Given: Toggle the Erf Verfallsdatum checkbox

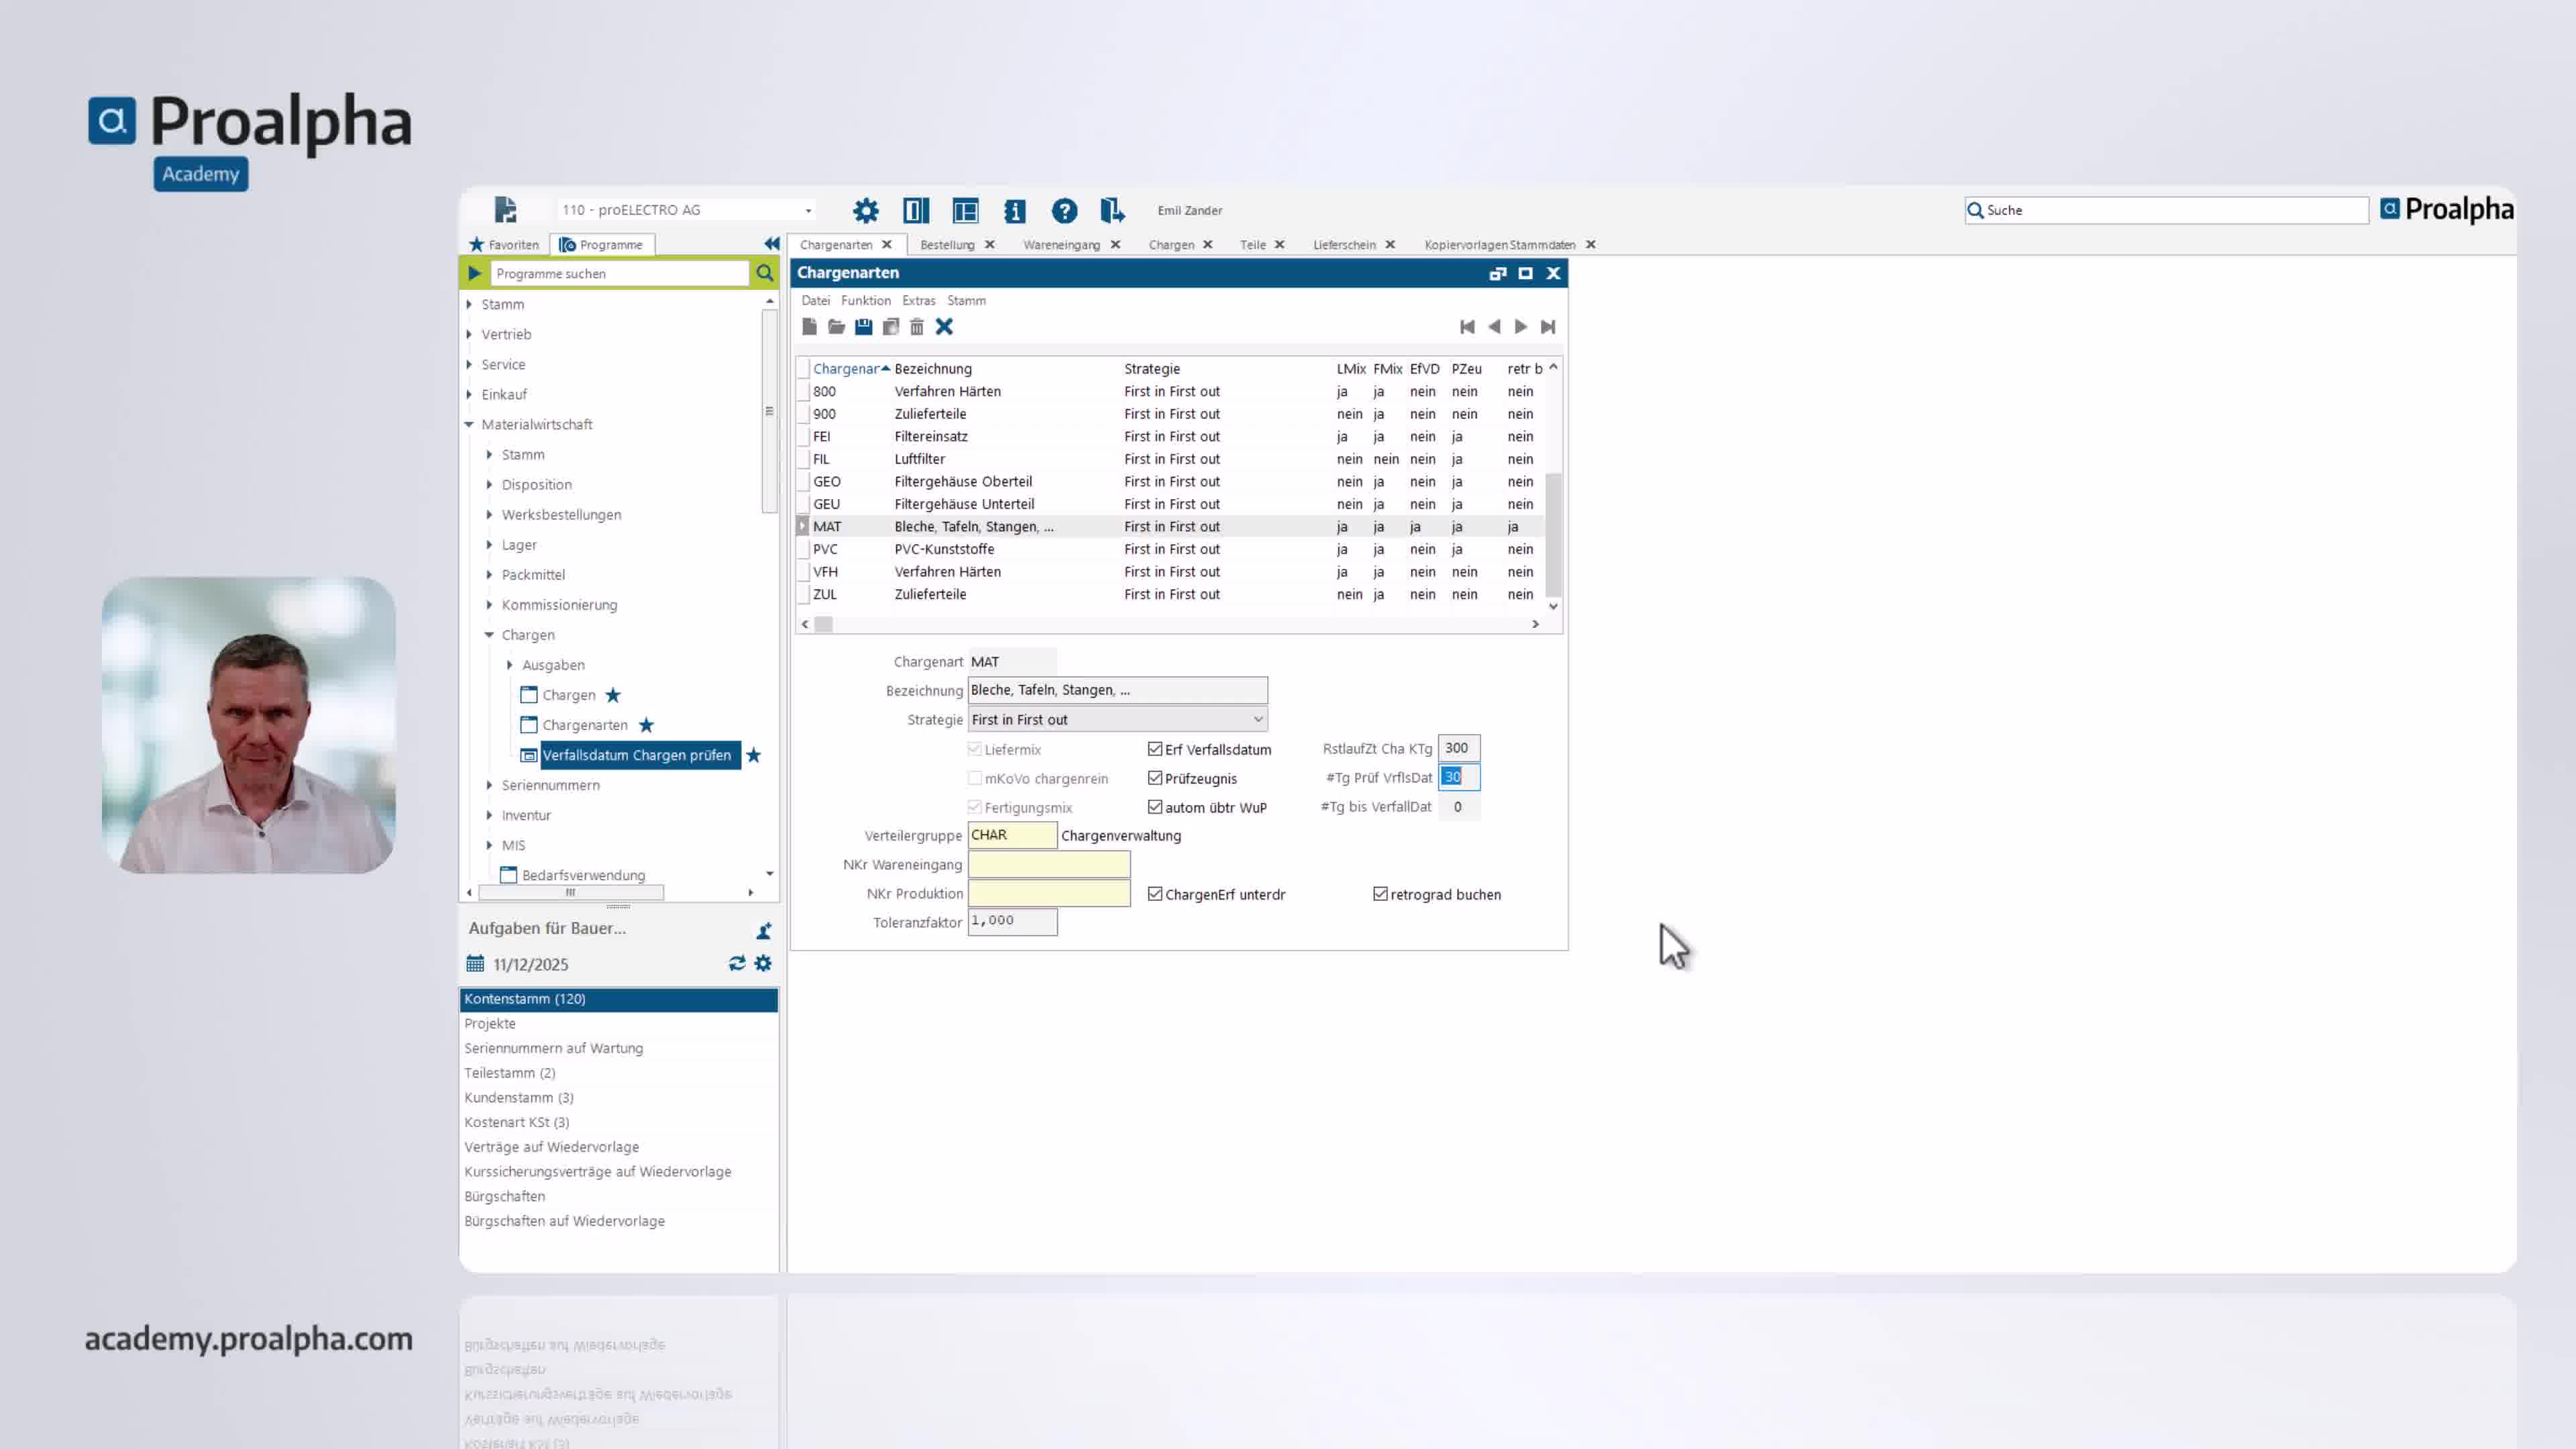Looking at the screenshot, I should (x=1155, y=749).
